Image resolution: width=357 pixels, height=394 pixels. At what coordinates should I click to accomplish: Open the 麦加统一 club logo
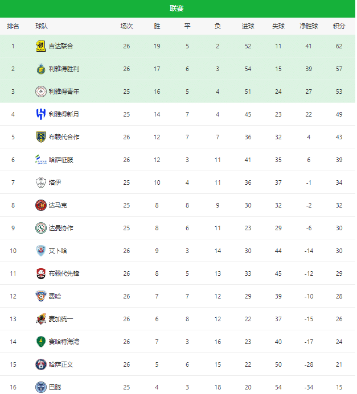(x=40, y=319)
